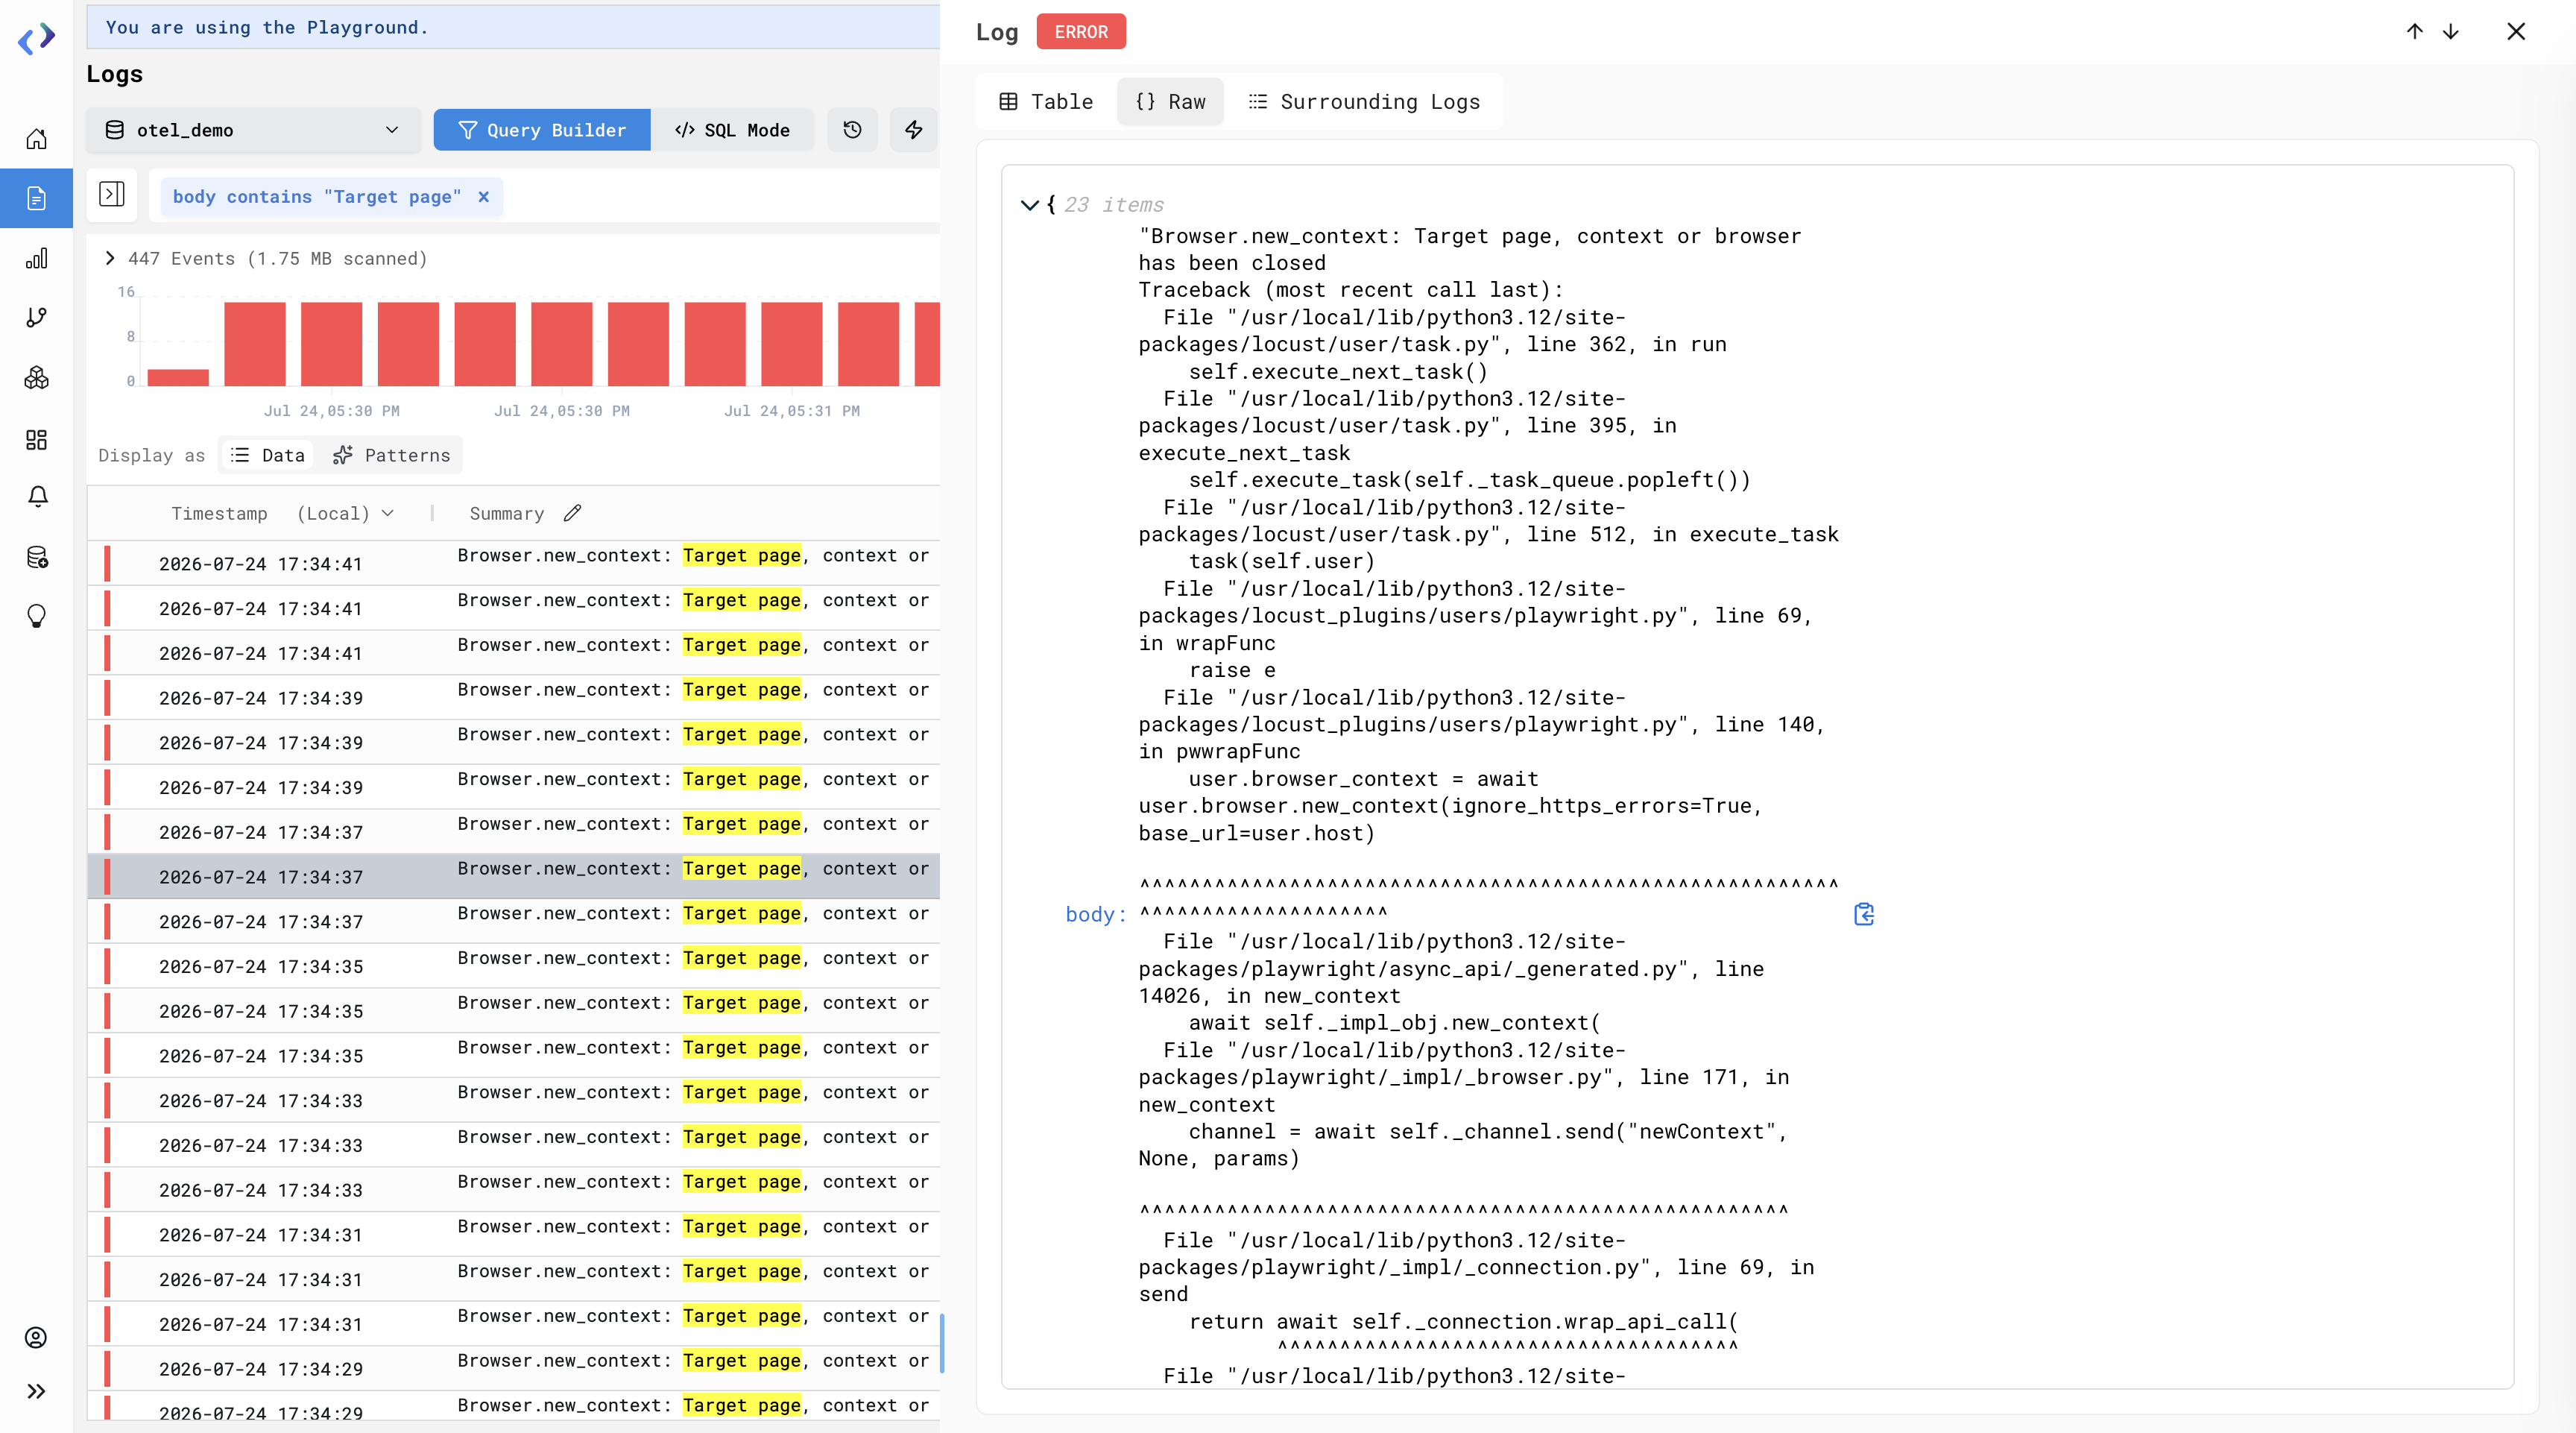
Task: Go to next log with down arrow
Action: (2450, 31)
